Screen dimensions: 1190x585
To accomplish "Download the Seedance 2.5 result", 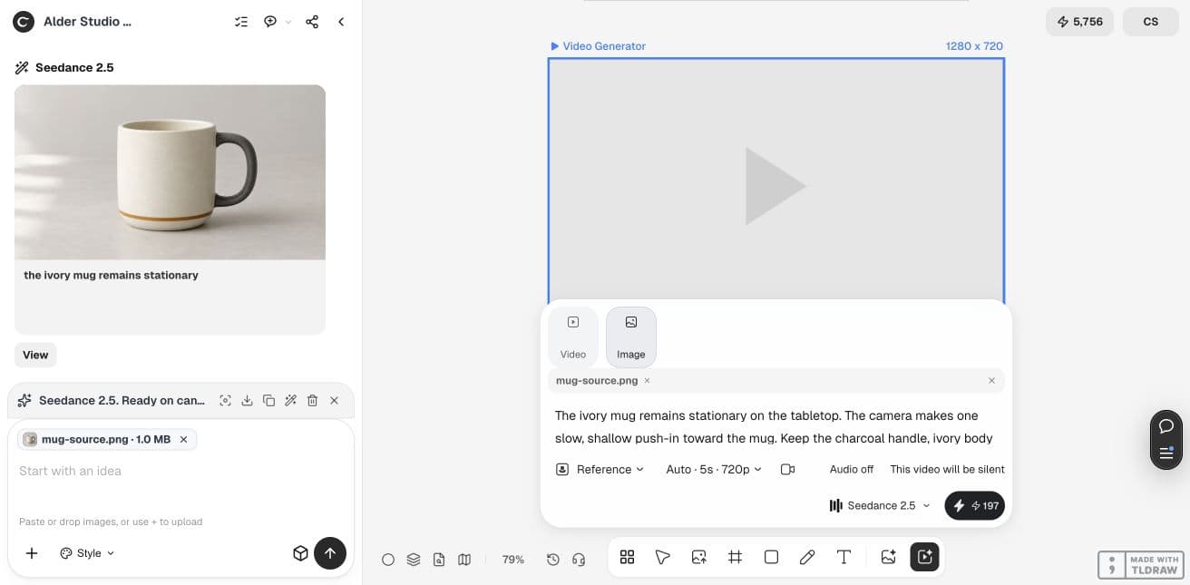I will click(x=247, y=400).
